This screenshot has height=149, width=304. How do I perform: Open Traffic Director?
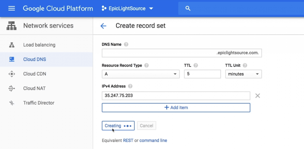[39, 103]
